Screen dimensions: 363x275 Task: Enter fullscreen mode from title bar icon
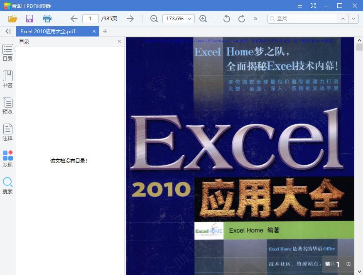coord(313,5)
